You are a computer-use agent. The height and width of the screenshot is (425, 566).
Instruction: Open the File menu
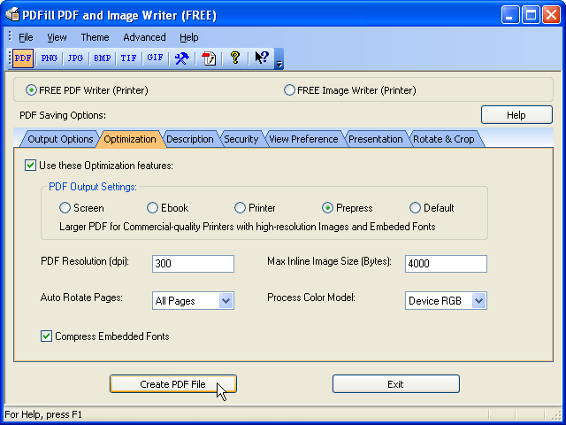pos(26,37)
